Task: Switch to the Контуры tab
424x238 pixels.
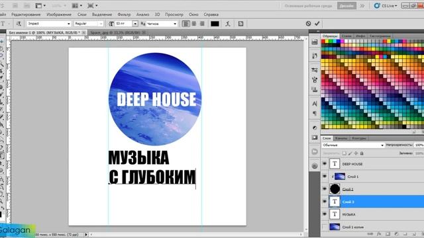Action: click(x=359, y=138)
